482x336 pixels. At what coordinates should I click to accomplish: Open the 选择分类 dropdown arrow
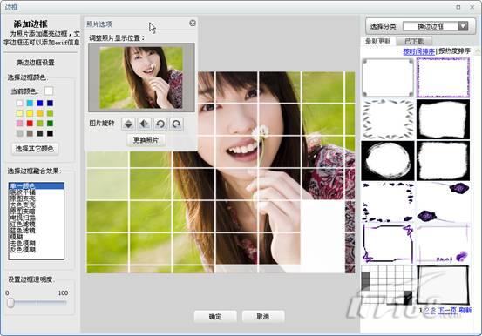tap(463, 26)
